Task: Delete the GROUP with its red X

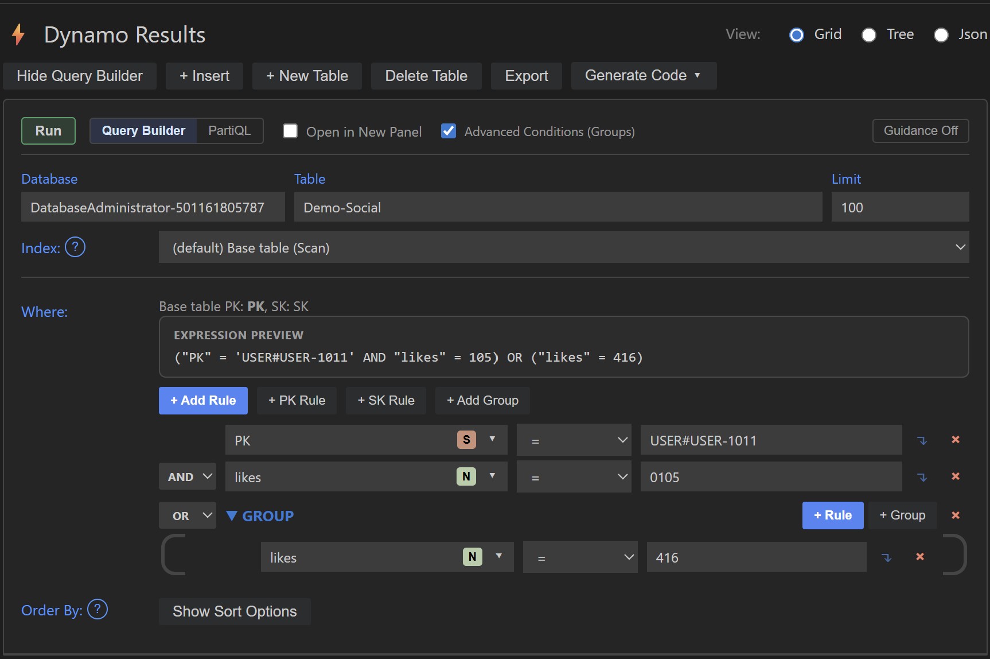Action: click(956, 515)
